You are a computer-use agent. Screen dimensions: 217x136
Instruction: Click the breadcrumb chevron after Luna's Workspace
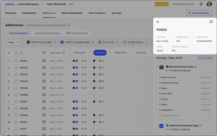pyautogui.click(x=43, y=4)
